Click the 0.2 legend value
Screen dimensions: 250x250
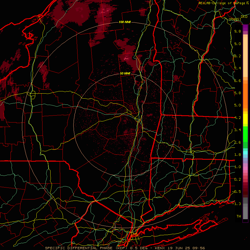coord(237,179)
